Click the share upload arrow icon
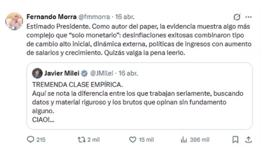This screenshot has height=158, width=260. click(249, 139)
